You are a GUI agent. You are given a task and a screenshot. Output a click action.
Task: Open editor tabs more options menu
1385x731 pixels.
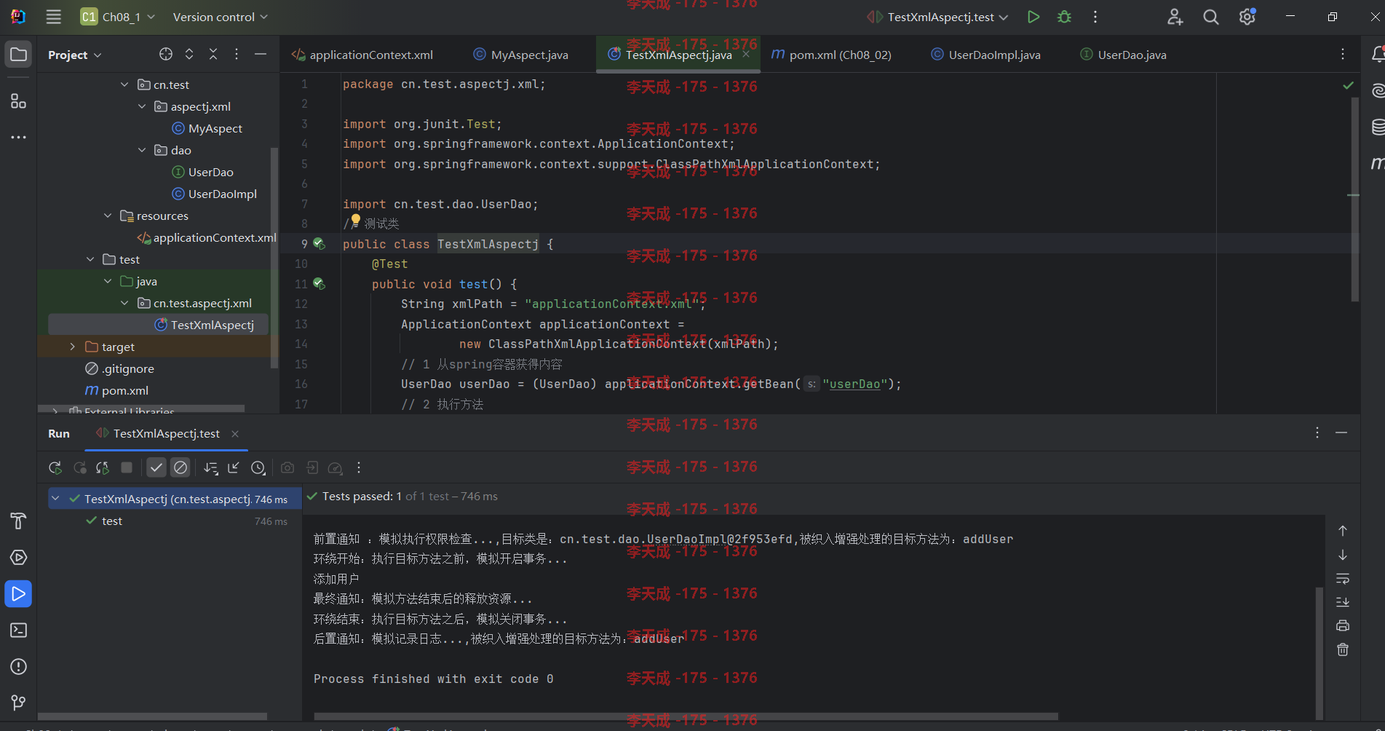point(1343,54)
